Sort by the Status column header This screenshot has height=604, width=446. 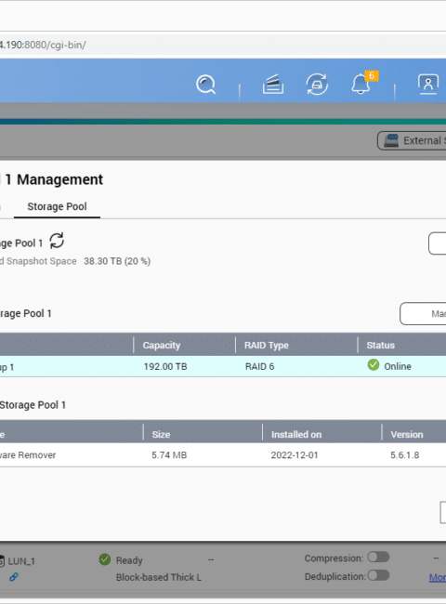point(381,345)
